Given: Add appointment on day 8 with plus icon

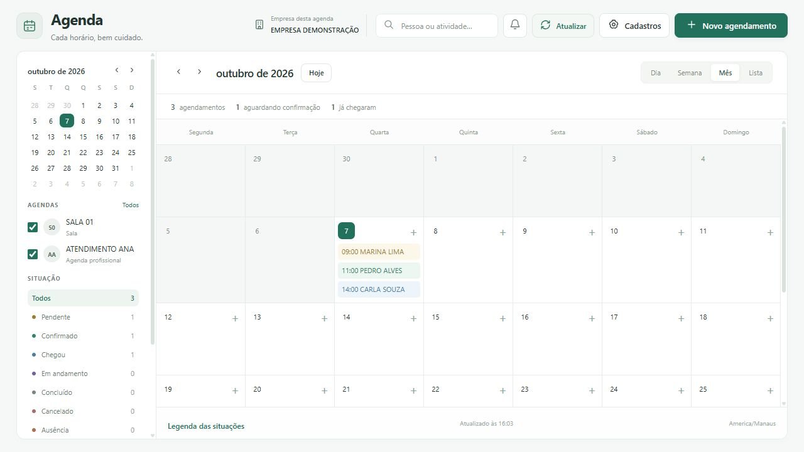Looking at the screenshot, I should coord(503,232).
